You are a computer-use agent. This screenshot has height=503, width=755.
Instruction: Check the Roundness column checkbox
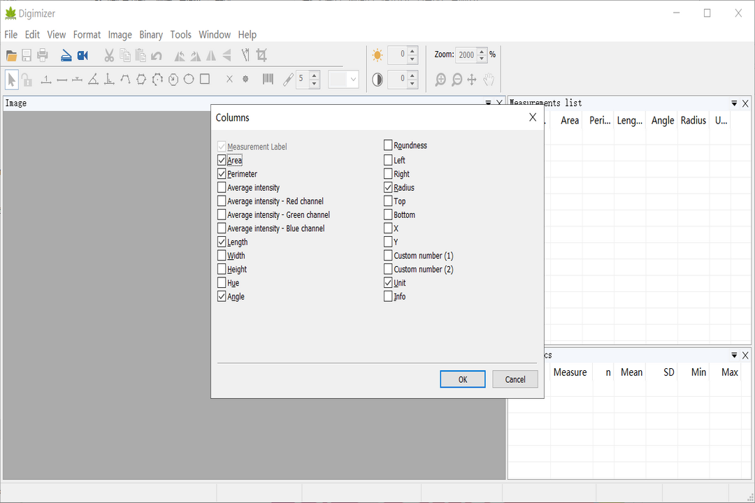pos(388,145)
